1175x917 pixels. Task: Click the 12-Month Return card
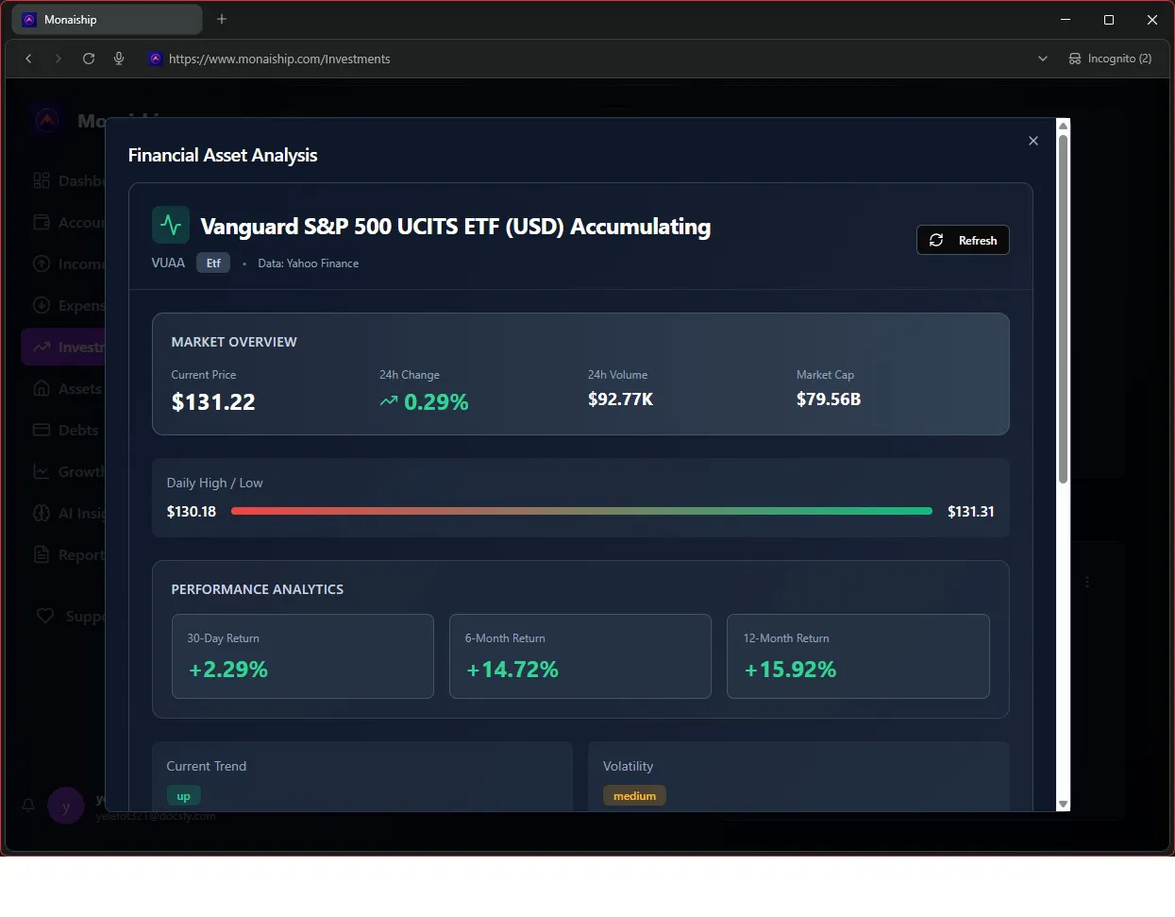(858, 656)
